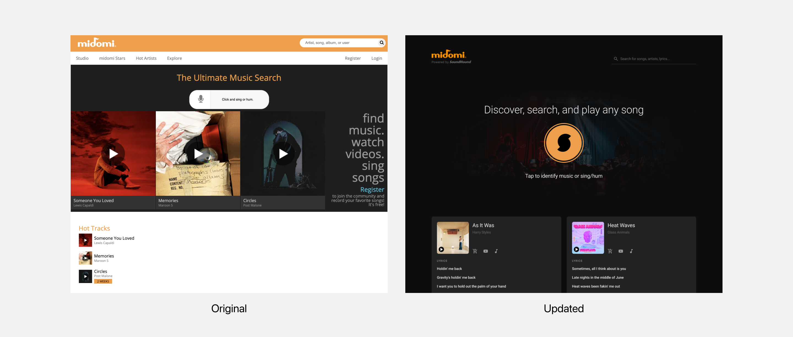This screenshot has height=337, width=793.
Task: Open the Studio menu item
Action: (82, 58)
